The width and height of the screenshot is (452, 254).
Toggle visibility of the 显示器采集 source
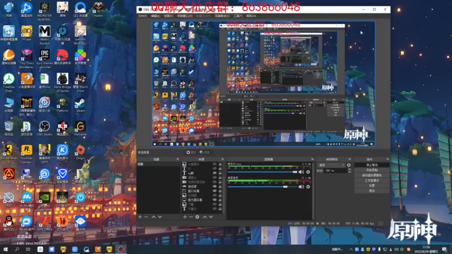pos(215,200)
